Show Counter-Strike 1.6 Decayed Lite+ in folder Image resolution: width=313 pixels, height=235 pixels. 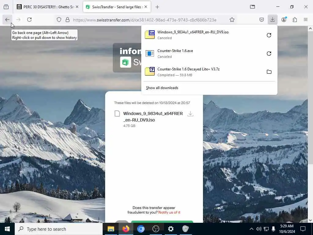269,72
